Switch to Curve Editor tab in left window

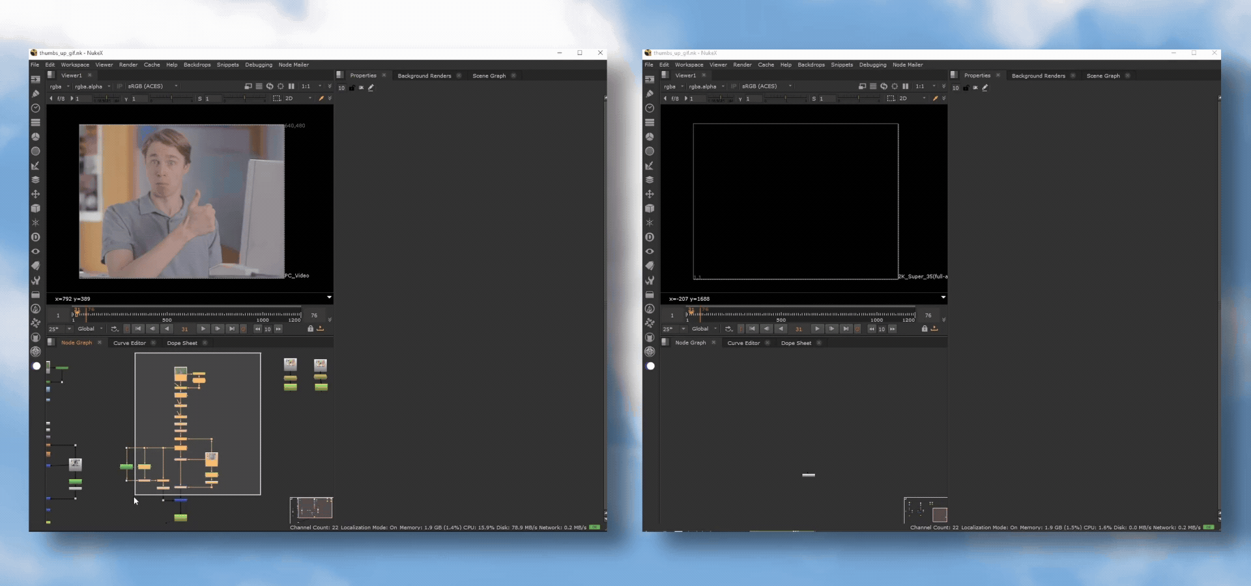130,343
